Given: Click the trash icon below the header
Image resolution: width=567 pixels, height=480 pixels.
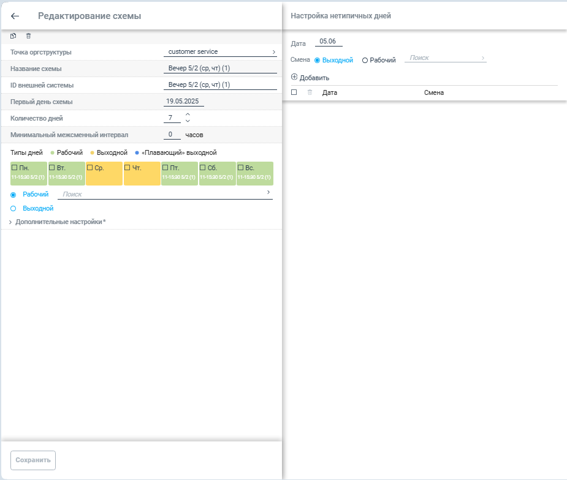Looking at the screenshot, I should pos(28,36).
